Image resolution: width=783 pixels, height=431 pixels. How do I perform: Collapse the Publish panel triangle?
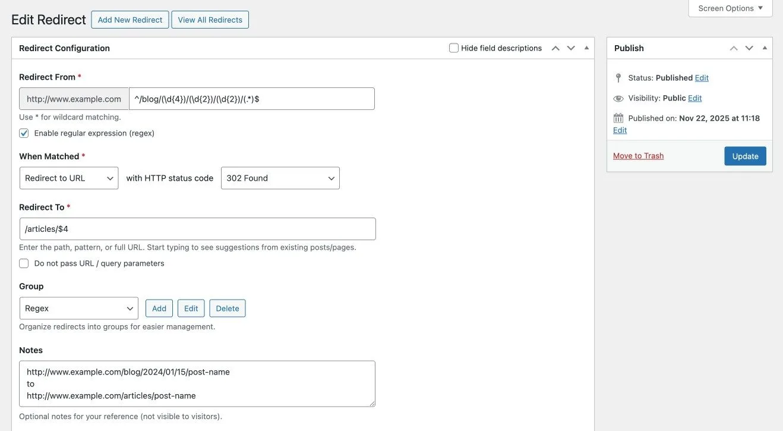(765, 48)
